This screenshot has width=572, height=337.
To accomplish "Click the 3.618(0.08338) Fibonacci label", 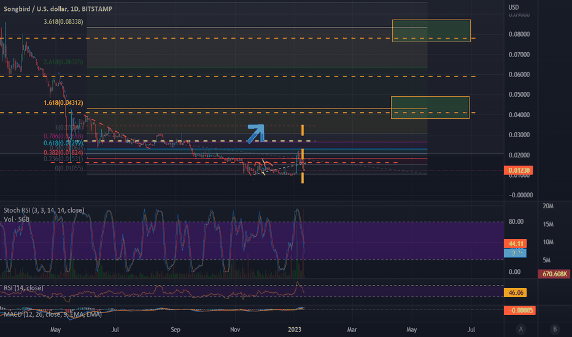I will [63, 22].
